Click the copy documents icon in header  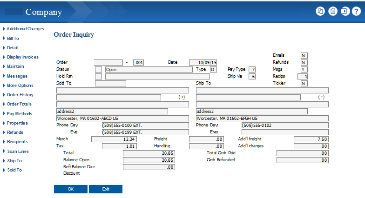pos(320,12)
